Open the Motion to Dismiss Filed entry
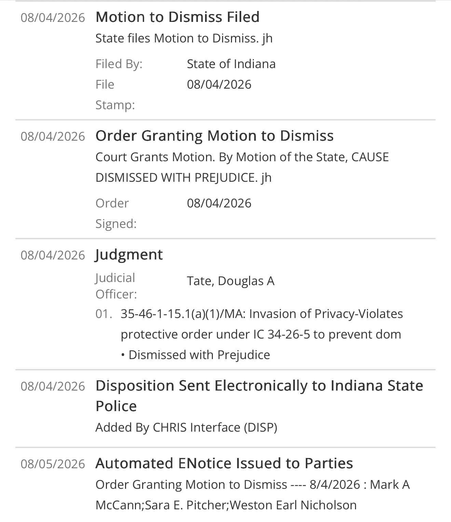This screenshot has height=522, width=451. 177,17
